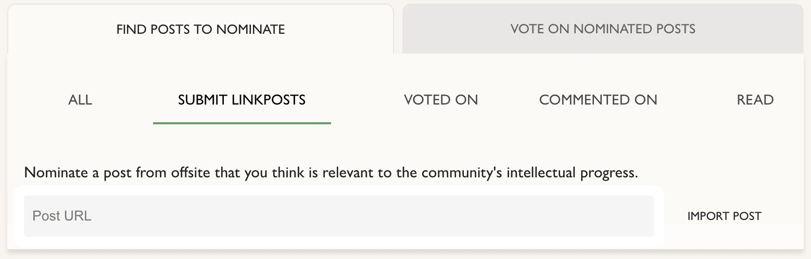811x259 pixels.
Task: Go to Vote on Nominated Posts
Action: click(x=603, y=29)
